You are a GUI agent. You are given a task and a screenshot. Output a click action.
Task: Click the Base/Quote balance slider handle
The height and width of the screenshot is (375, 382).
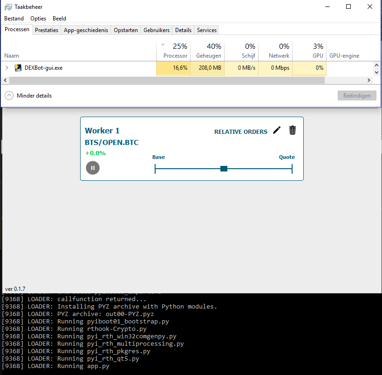click(x=224, y=169)
